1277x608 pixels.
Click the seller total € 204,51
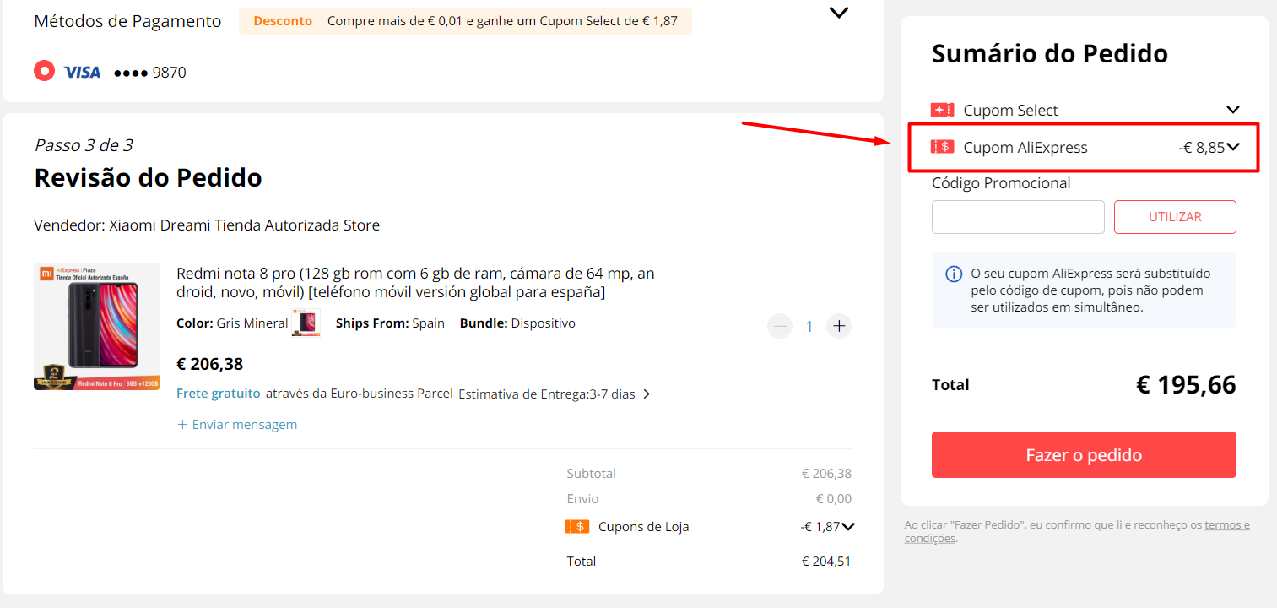(x=826, y=562)
